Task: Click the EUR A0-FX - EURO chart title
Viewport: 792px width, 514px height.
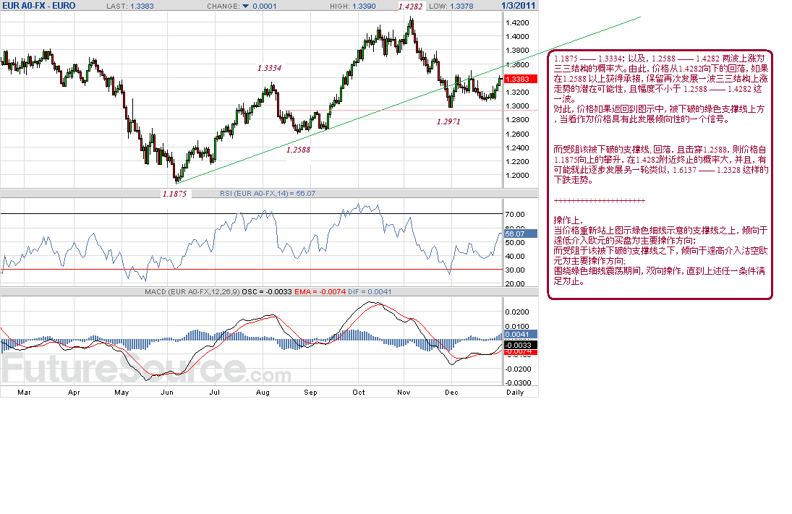Action: pos(39,6)
